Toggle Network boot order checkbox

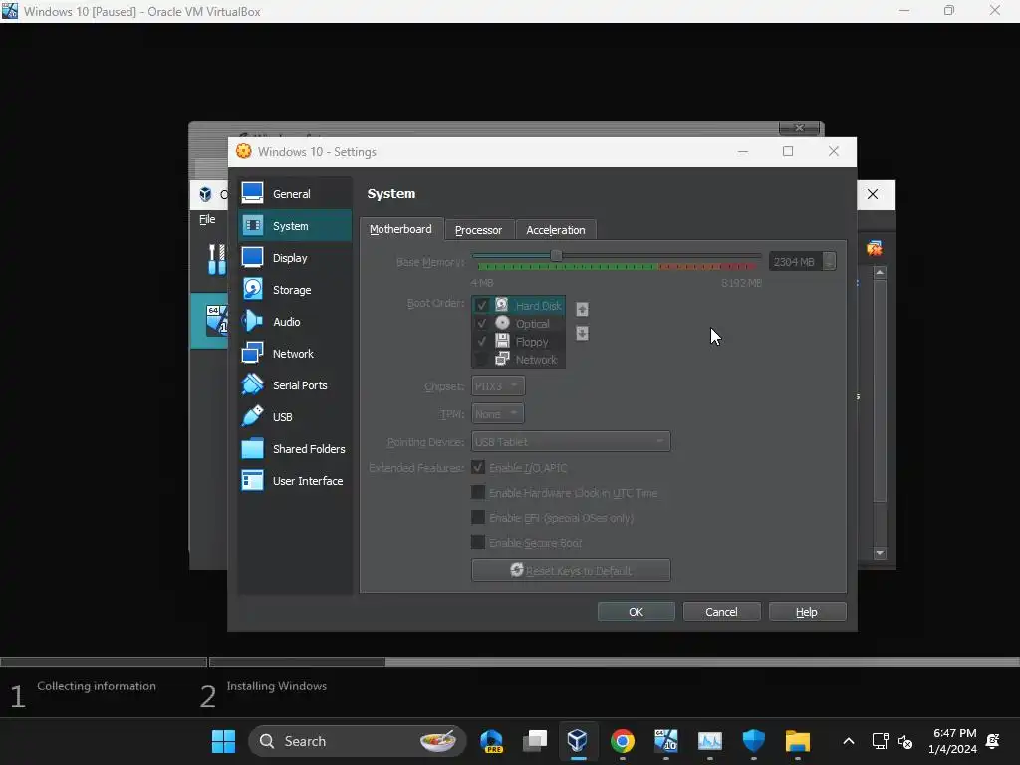point(482,359)
